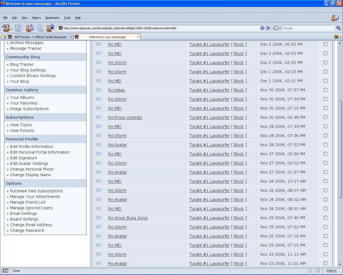
Task: Click the cat activity throbber icon
Action: (335, 18)
